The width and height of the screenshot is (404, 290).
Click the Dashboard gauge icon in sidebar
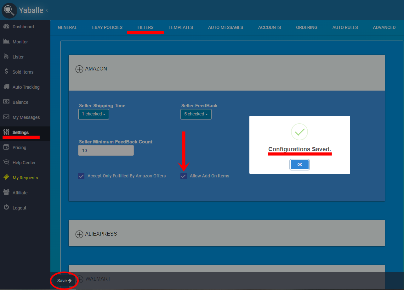point(6,27)
